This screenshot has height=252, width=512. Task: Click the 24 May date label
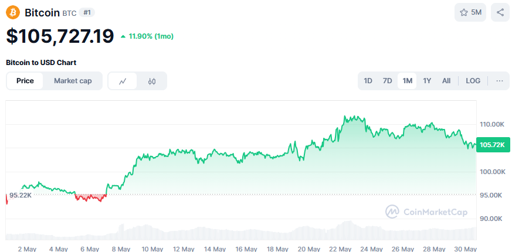coord(372,248)
